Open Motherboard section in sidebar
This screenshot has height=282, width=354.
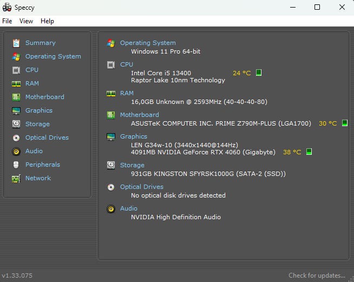point(45,97)
